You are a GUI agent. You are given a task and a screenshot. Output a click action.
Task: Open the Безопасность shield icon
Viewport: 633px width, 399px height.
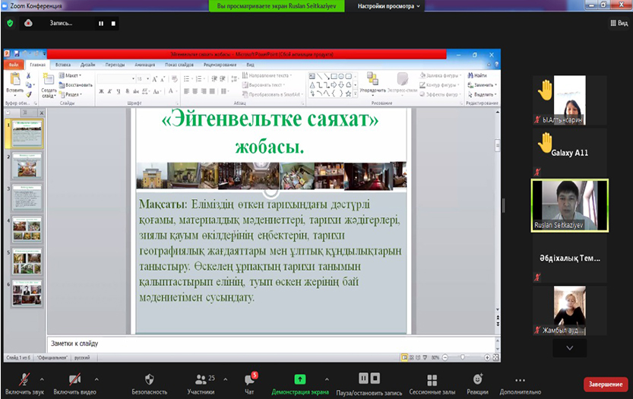point(150,379)
